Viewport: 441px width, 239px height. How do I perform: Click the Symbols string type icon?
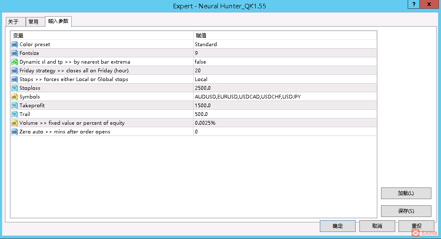pos(14,96)
